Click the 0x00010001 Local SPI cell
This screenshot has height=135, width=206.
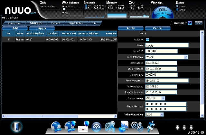[x=53, y=39]
